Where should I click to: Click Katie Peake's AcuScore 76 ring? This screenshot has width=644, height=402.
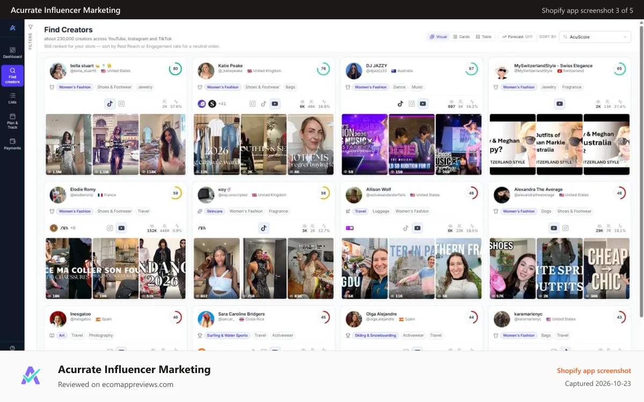pos(323,69)
